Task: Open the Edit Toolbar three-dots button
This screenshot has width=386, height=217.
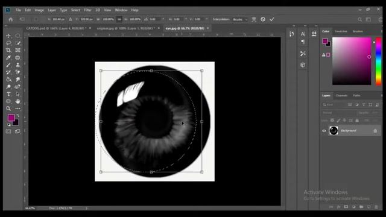Action: [x=17, y=108]
